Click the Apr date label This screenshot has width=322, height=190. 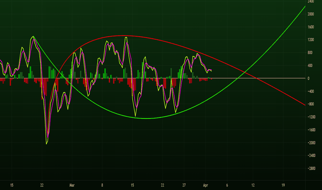pyautogui.click(x=205, y=185)
